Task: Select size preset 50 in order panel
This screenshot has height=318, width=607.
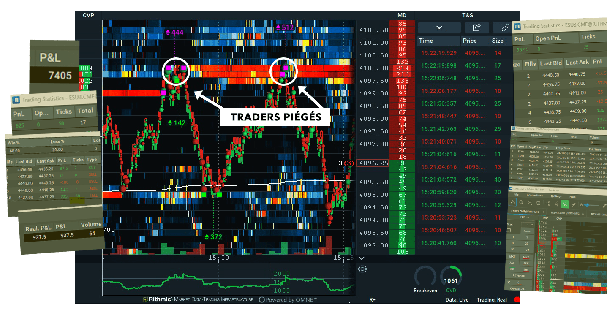Action: click(513, 249)
